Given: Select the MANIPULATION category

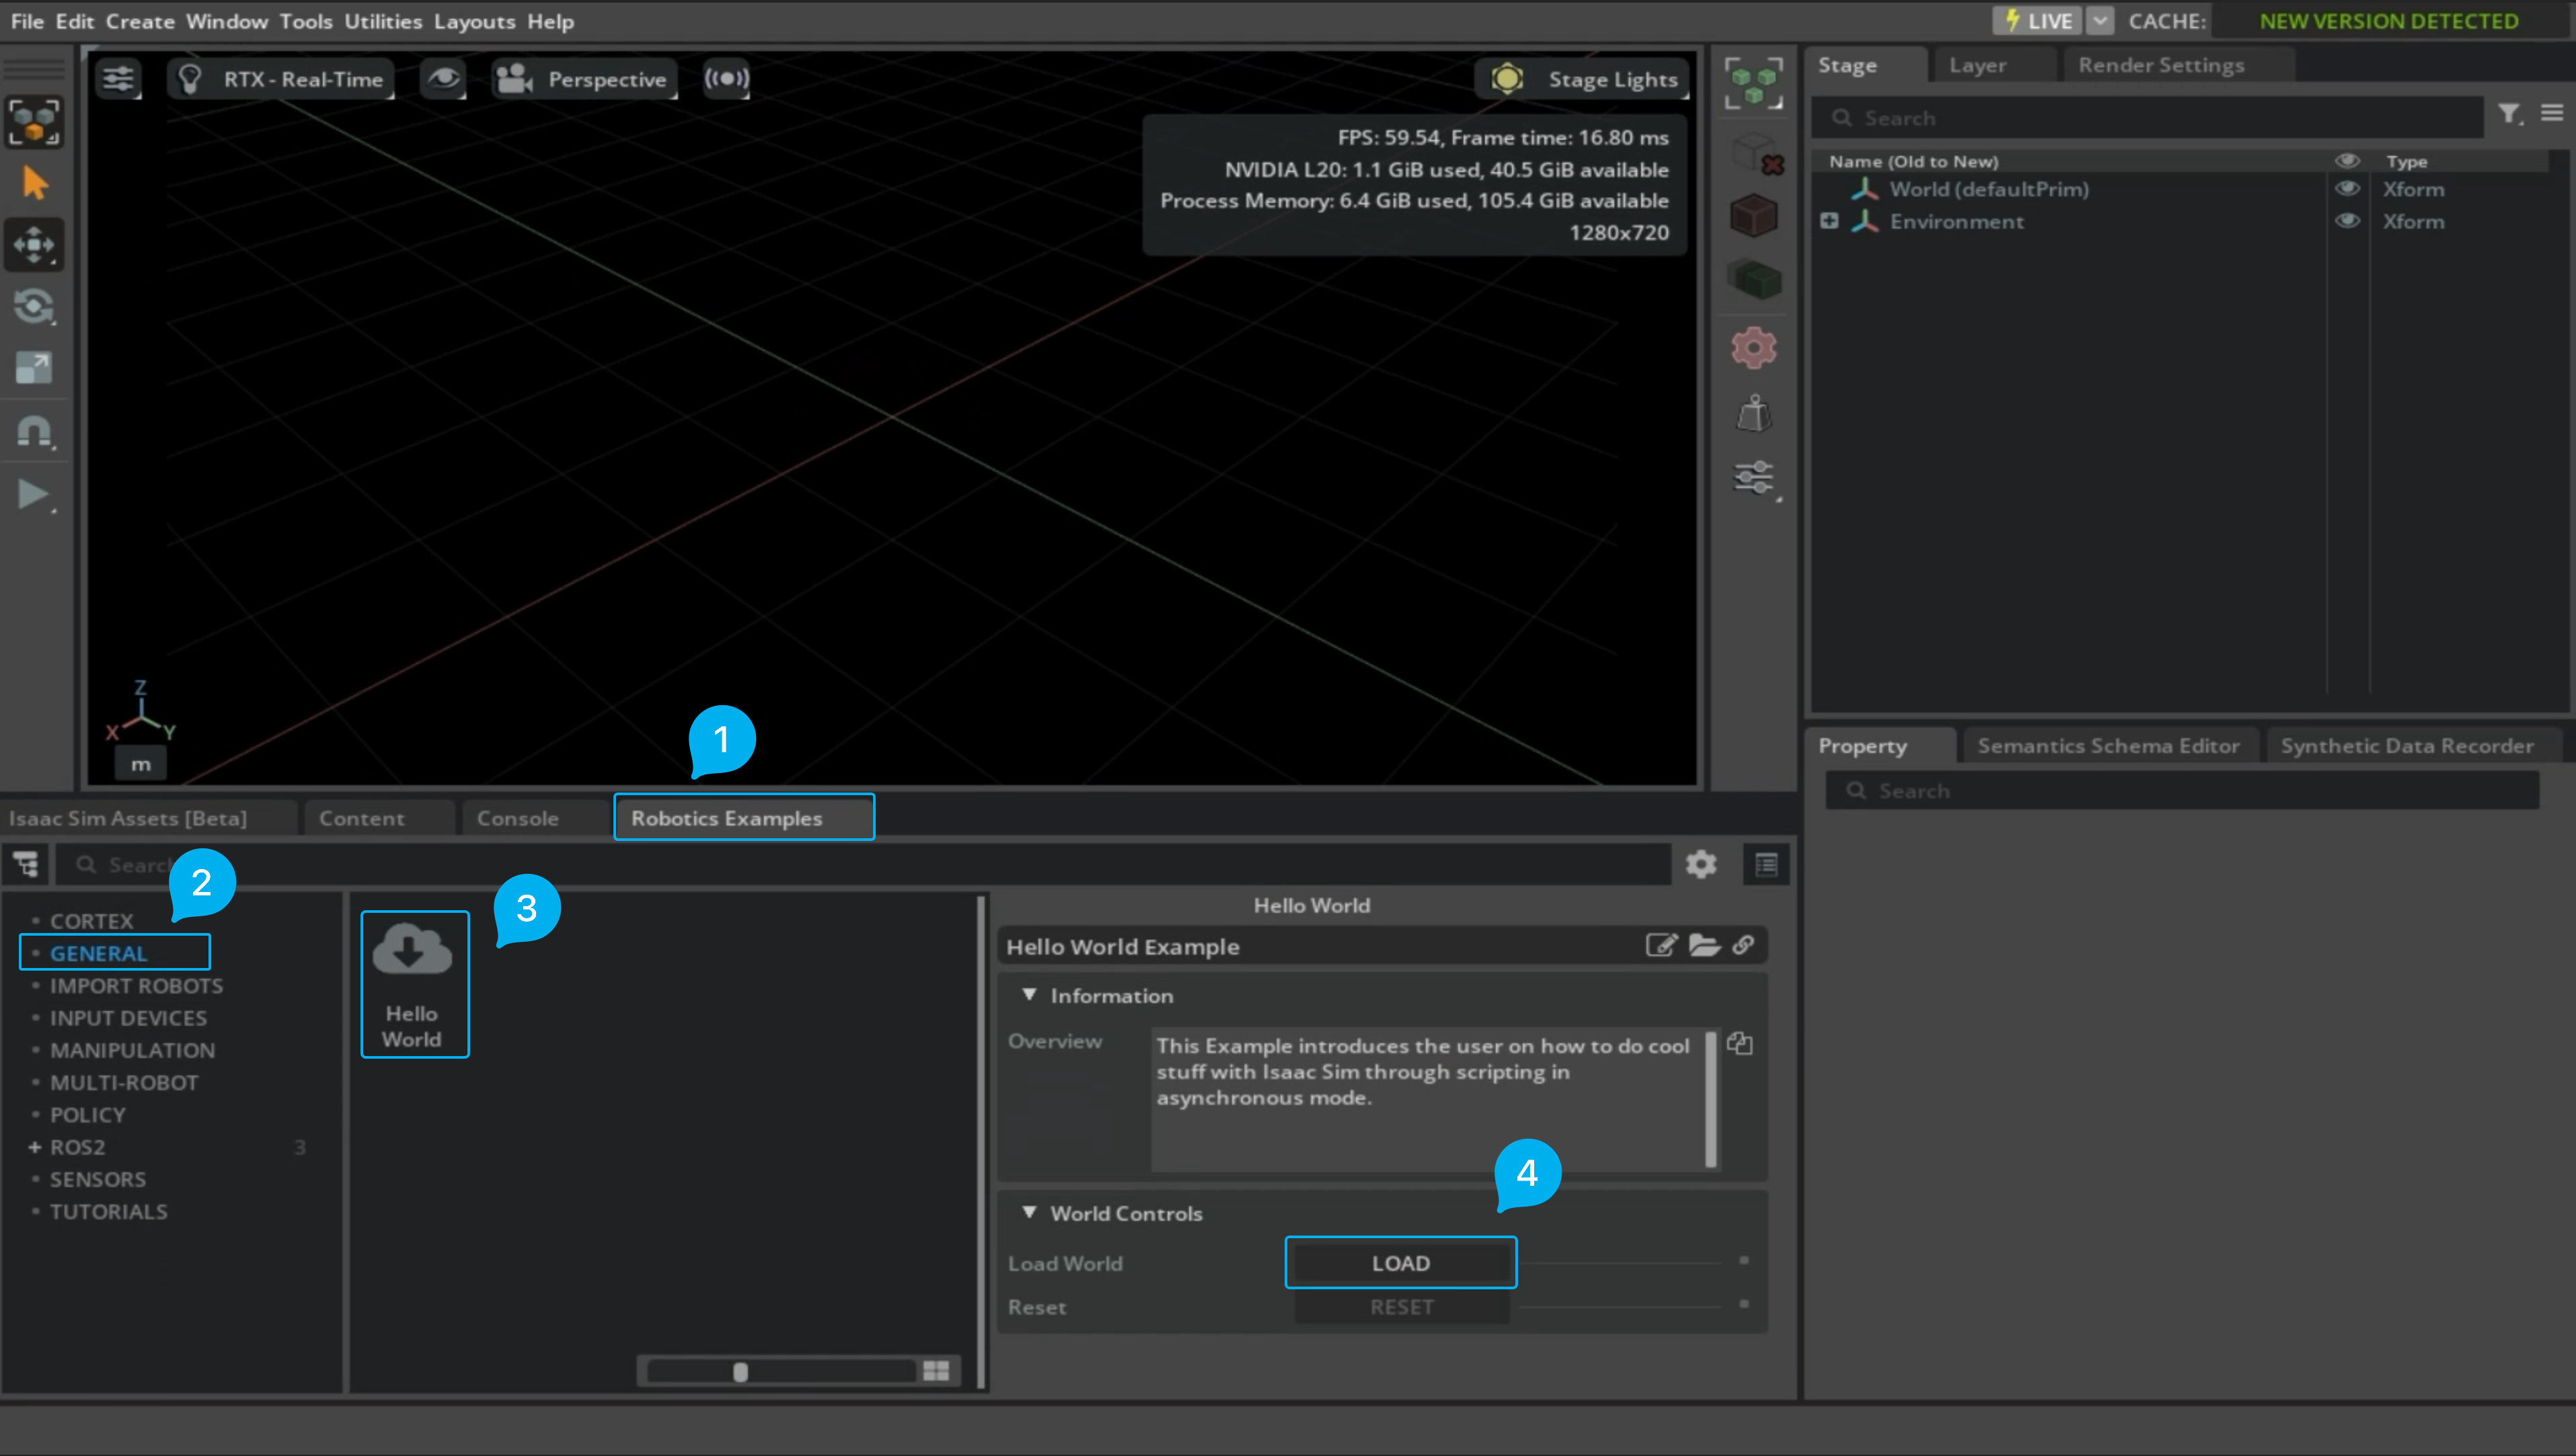Looking at the screenshot, I should 132,1050.
